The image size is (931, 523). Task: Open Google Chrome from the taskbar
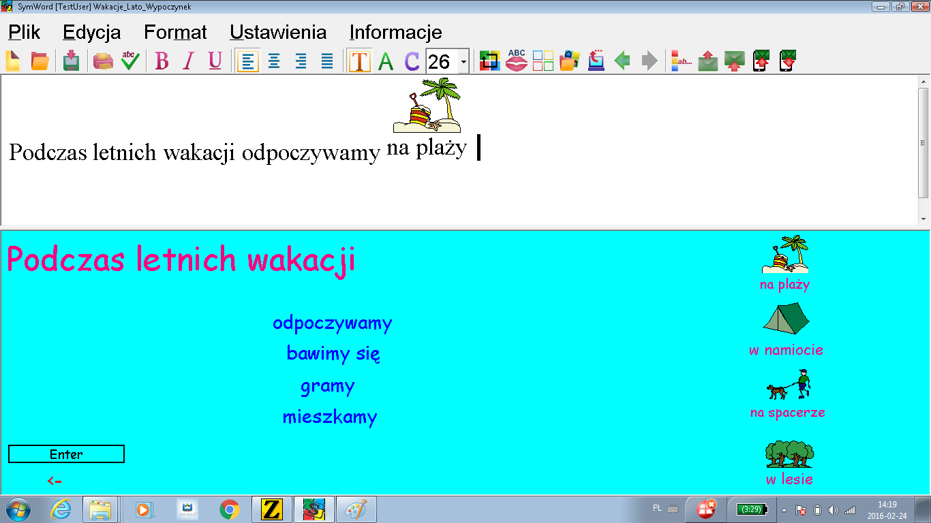pos(230,509)
